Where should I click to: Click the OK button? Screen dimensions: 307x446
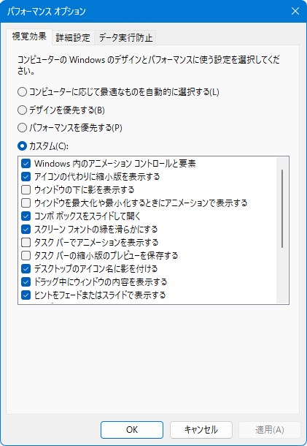point(132,430)
